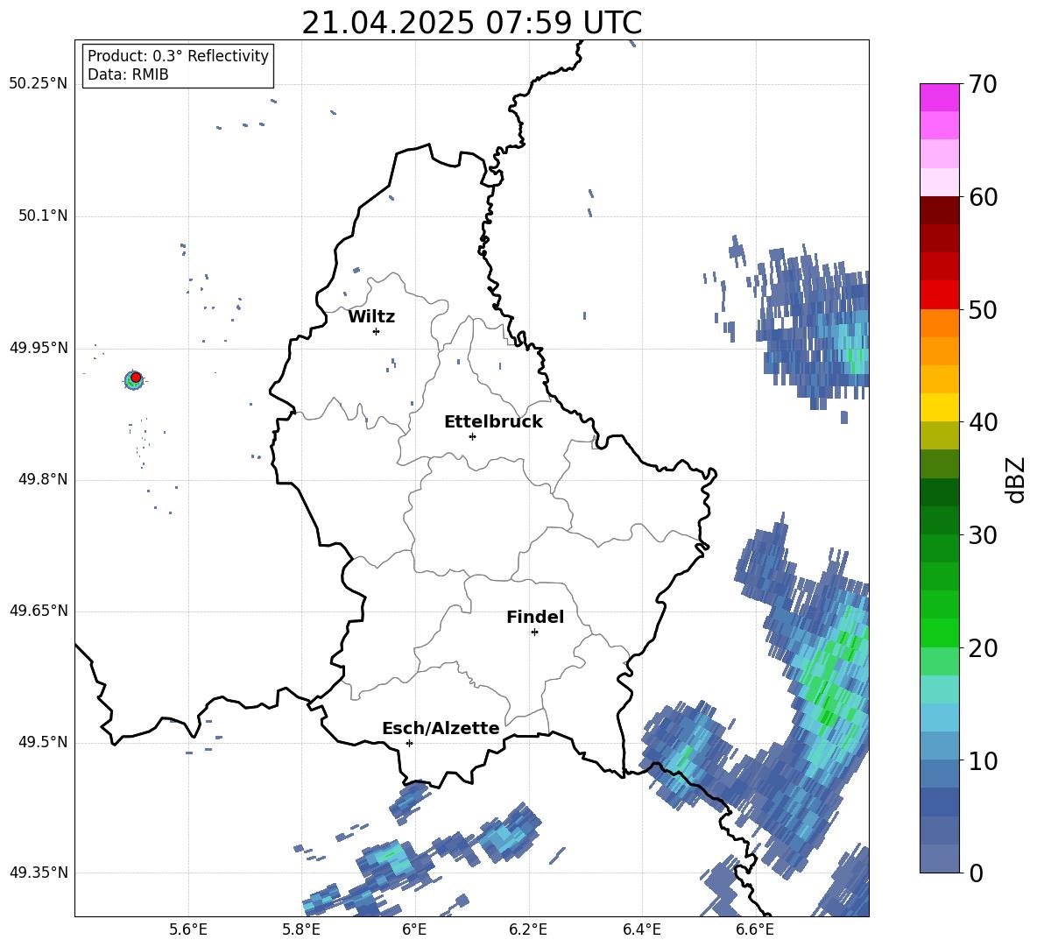
Task: Click the Esch/Alzette location cross marker
Action: [x=409, y=743]
